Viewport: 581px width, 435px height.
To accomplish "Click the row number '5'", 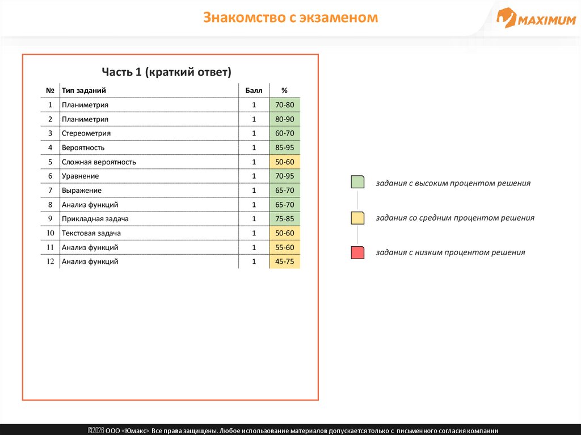I will pos(50,162).
